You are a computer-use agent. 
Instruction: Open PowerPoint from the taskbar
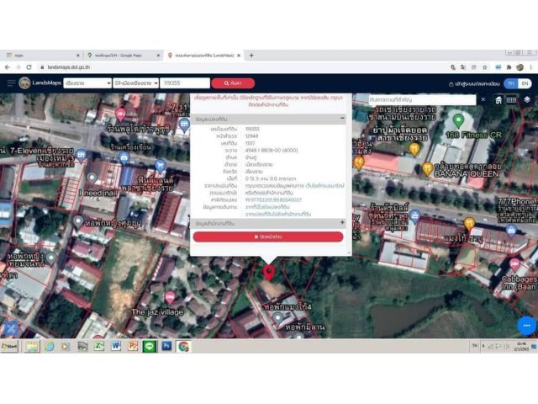(133, 346)
